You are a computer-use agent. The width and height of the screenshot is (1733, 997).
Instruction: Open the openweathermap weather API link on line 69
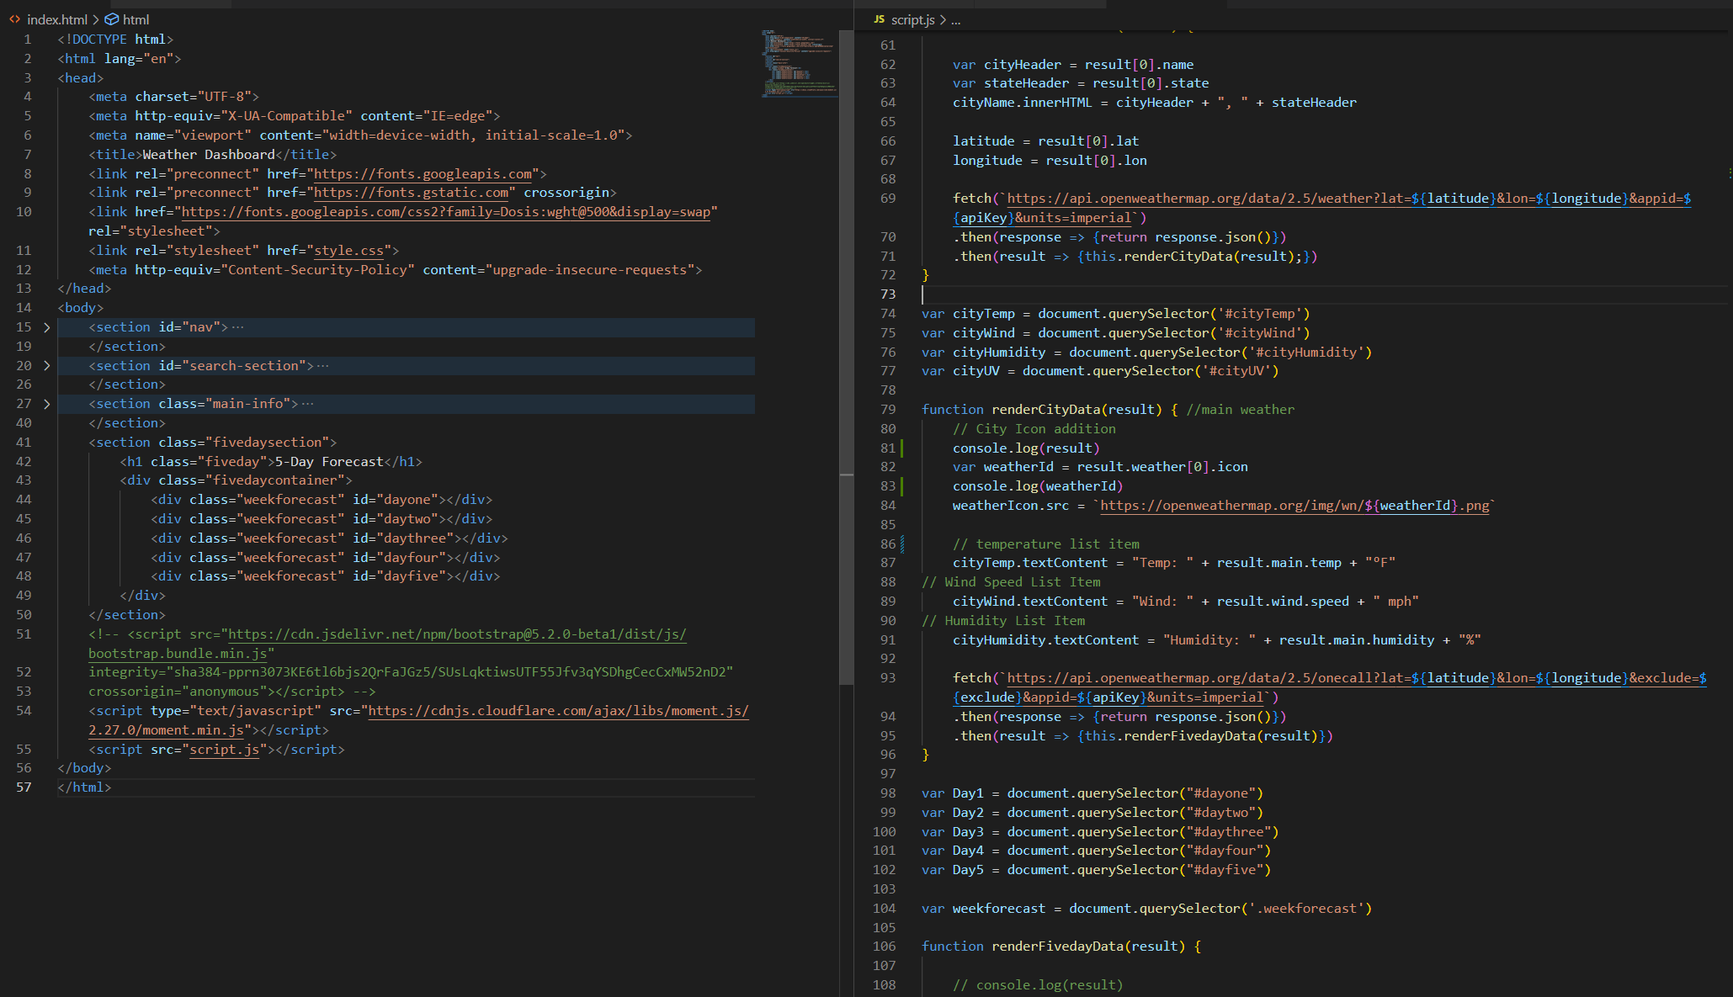[1349, 199]
